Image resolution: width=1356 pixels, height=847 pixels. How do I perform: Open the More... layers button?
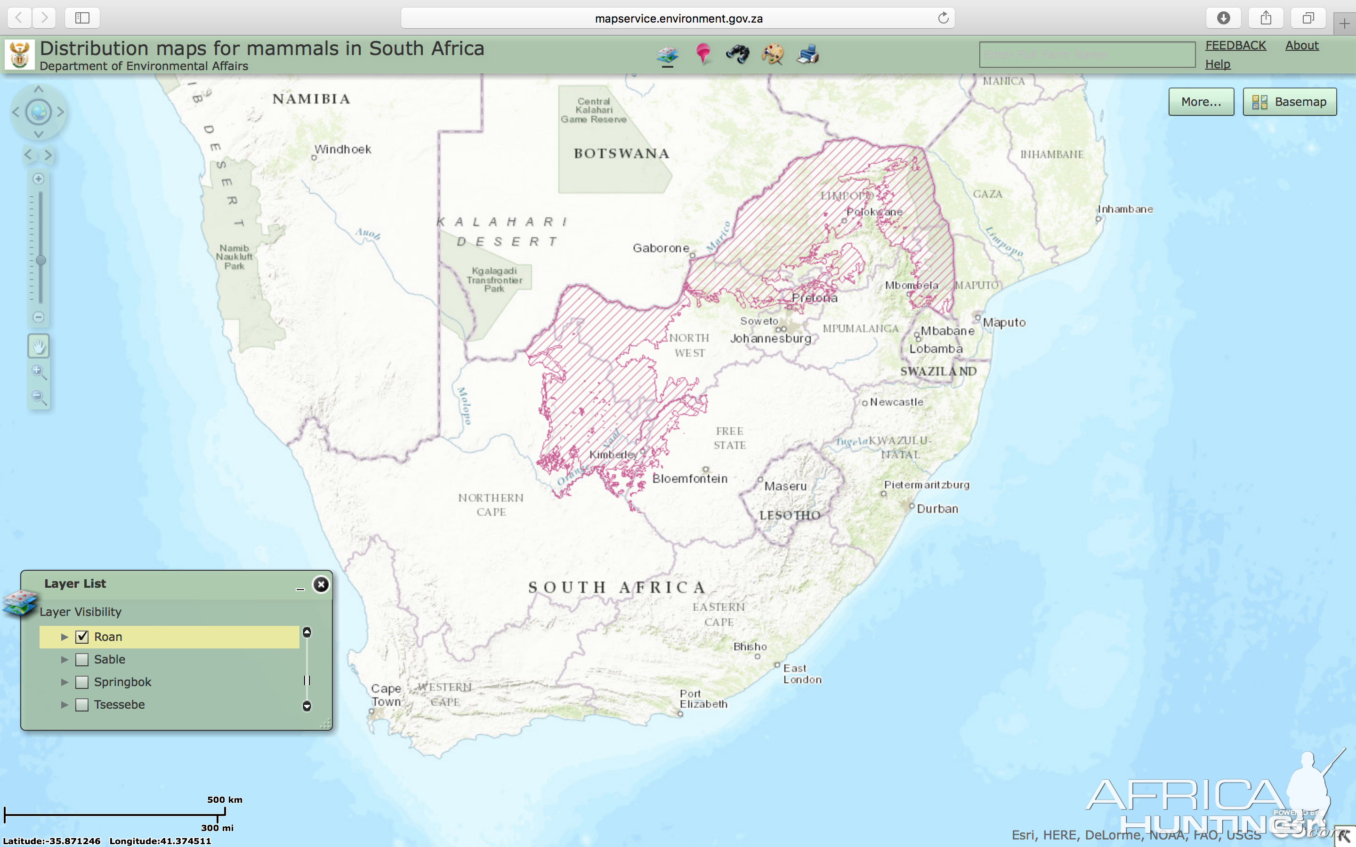(x=1202, y=101)
